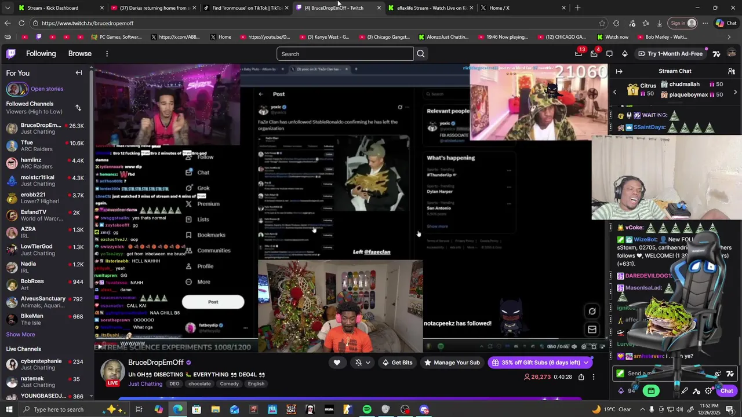
Task: Open the chat Community users list
Action: 732,71
